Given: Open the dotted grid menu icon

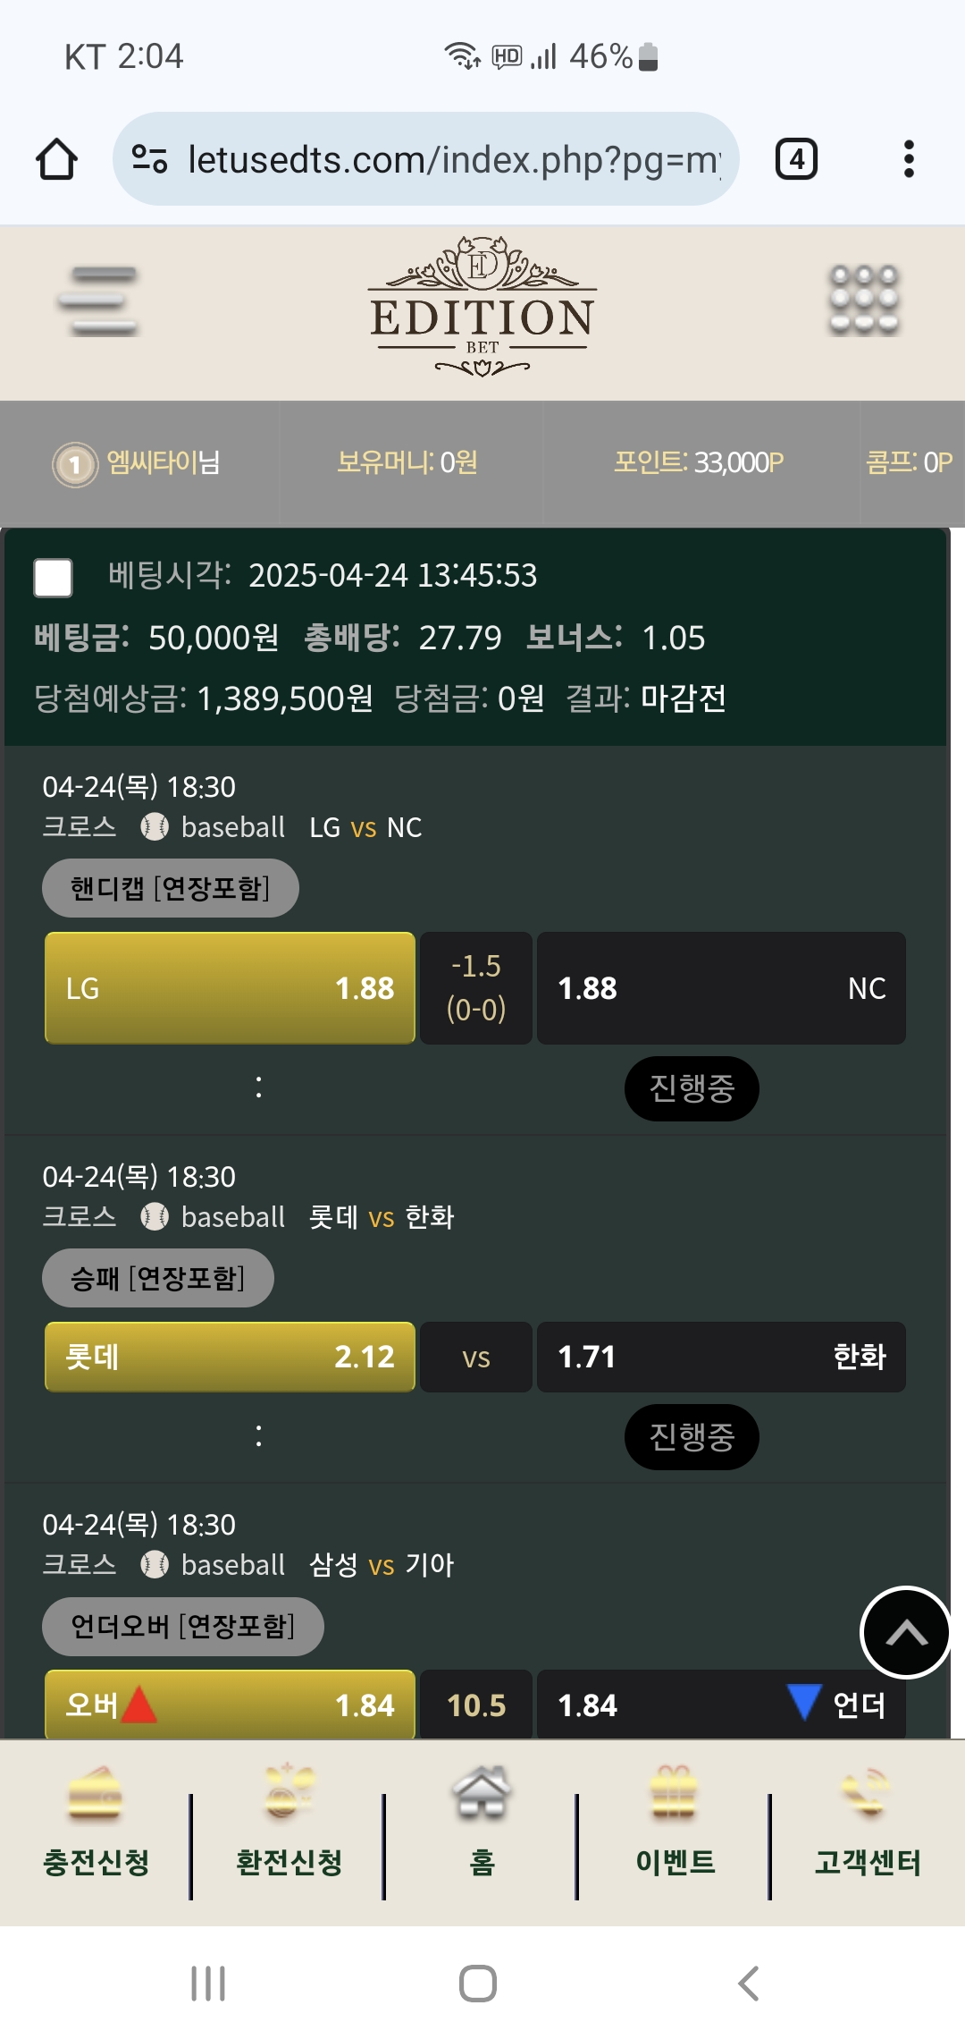Looking at the screenshot, I should tap(863, 300).
